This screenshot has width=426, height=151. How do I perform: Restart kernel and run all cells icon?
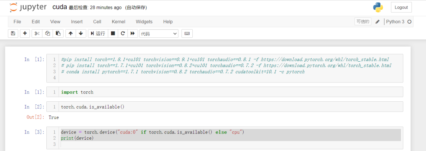point(133,34)
